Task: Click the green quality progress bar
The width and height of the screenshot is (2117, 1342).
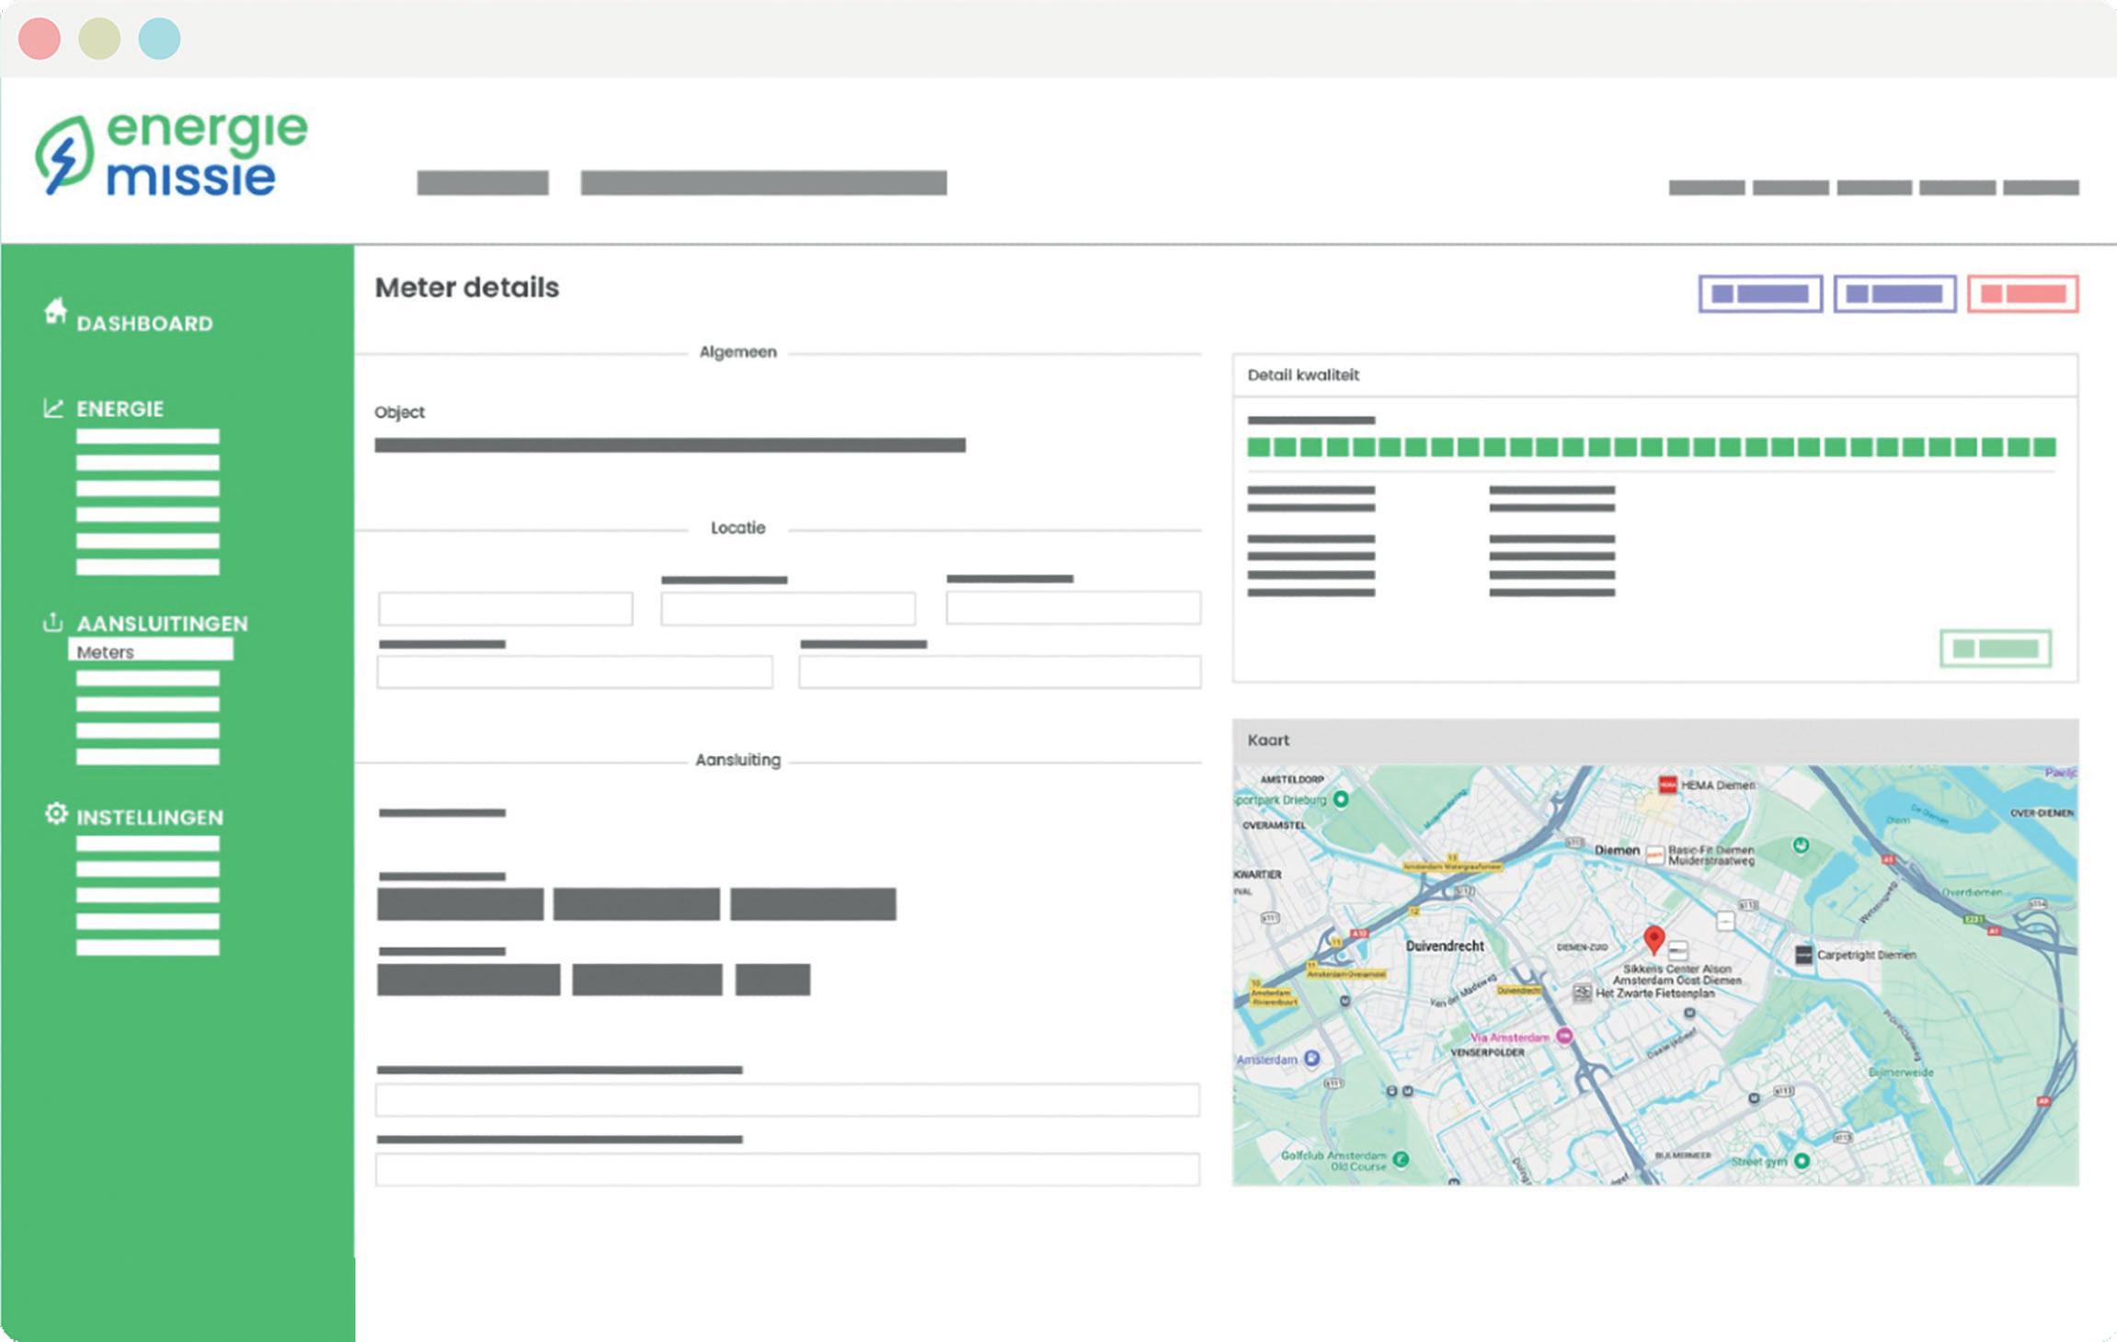Action: coord(1651,448)
